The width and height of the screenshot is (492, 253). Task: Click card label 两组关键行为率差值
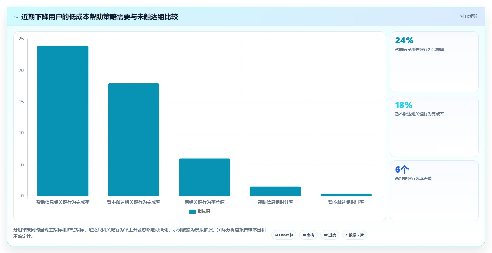click(x=413, y=179)
